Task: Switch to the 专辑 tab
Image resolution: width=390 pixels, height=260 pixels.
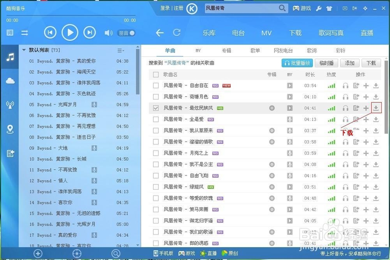Action: (x=226, y=50)
